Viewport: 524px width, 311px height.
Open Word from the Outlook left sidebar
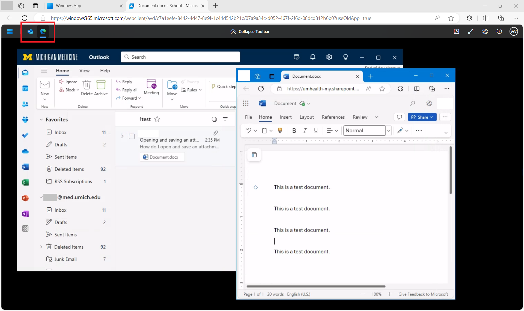[25, 167]
